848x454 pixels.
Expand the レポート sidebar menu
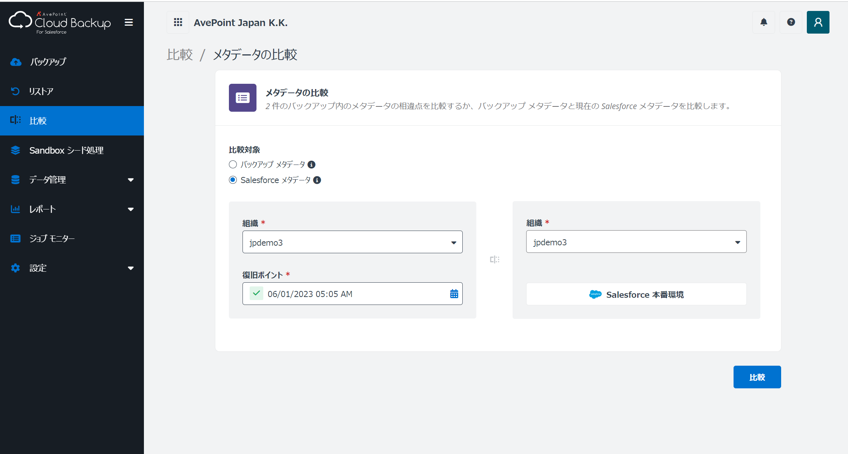coord(72,209)
